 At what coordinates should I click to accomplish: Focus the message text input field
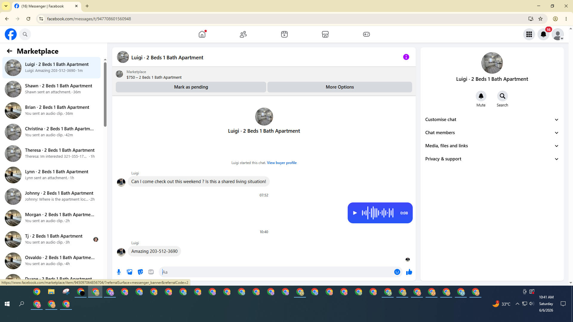point(276,272)
